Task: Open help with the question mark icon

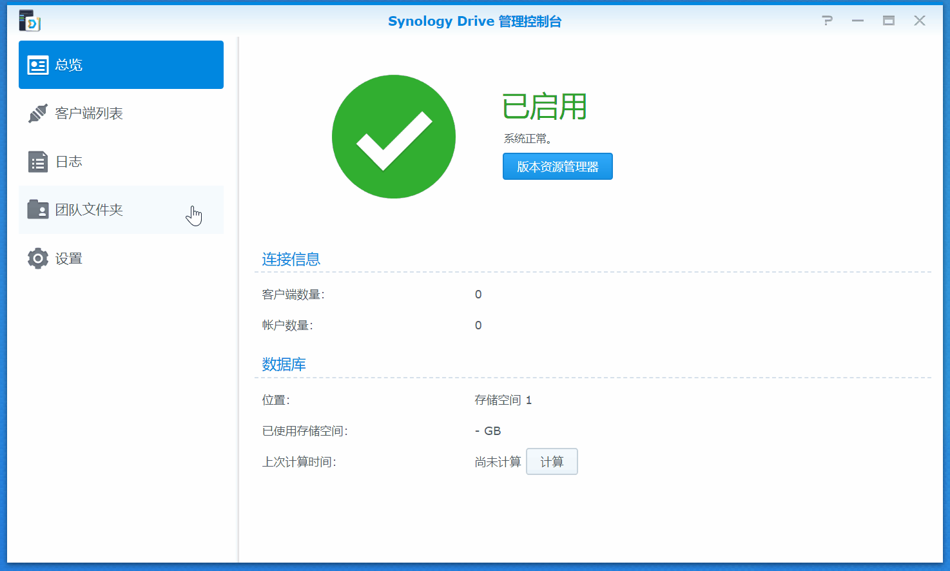Action: tap(827, 21)
